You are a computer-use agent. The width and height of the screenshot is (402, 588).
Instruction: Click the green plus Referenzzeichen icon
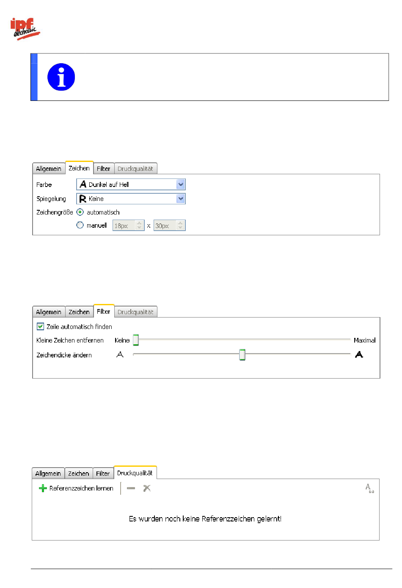click(43, 488)
